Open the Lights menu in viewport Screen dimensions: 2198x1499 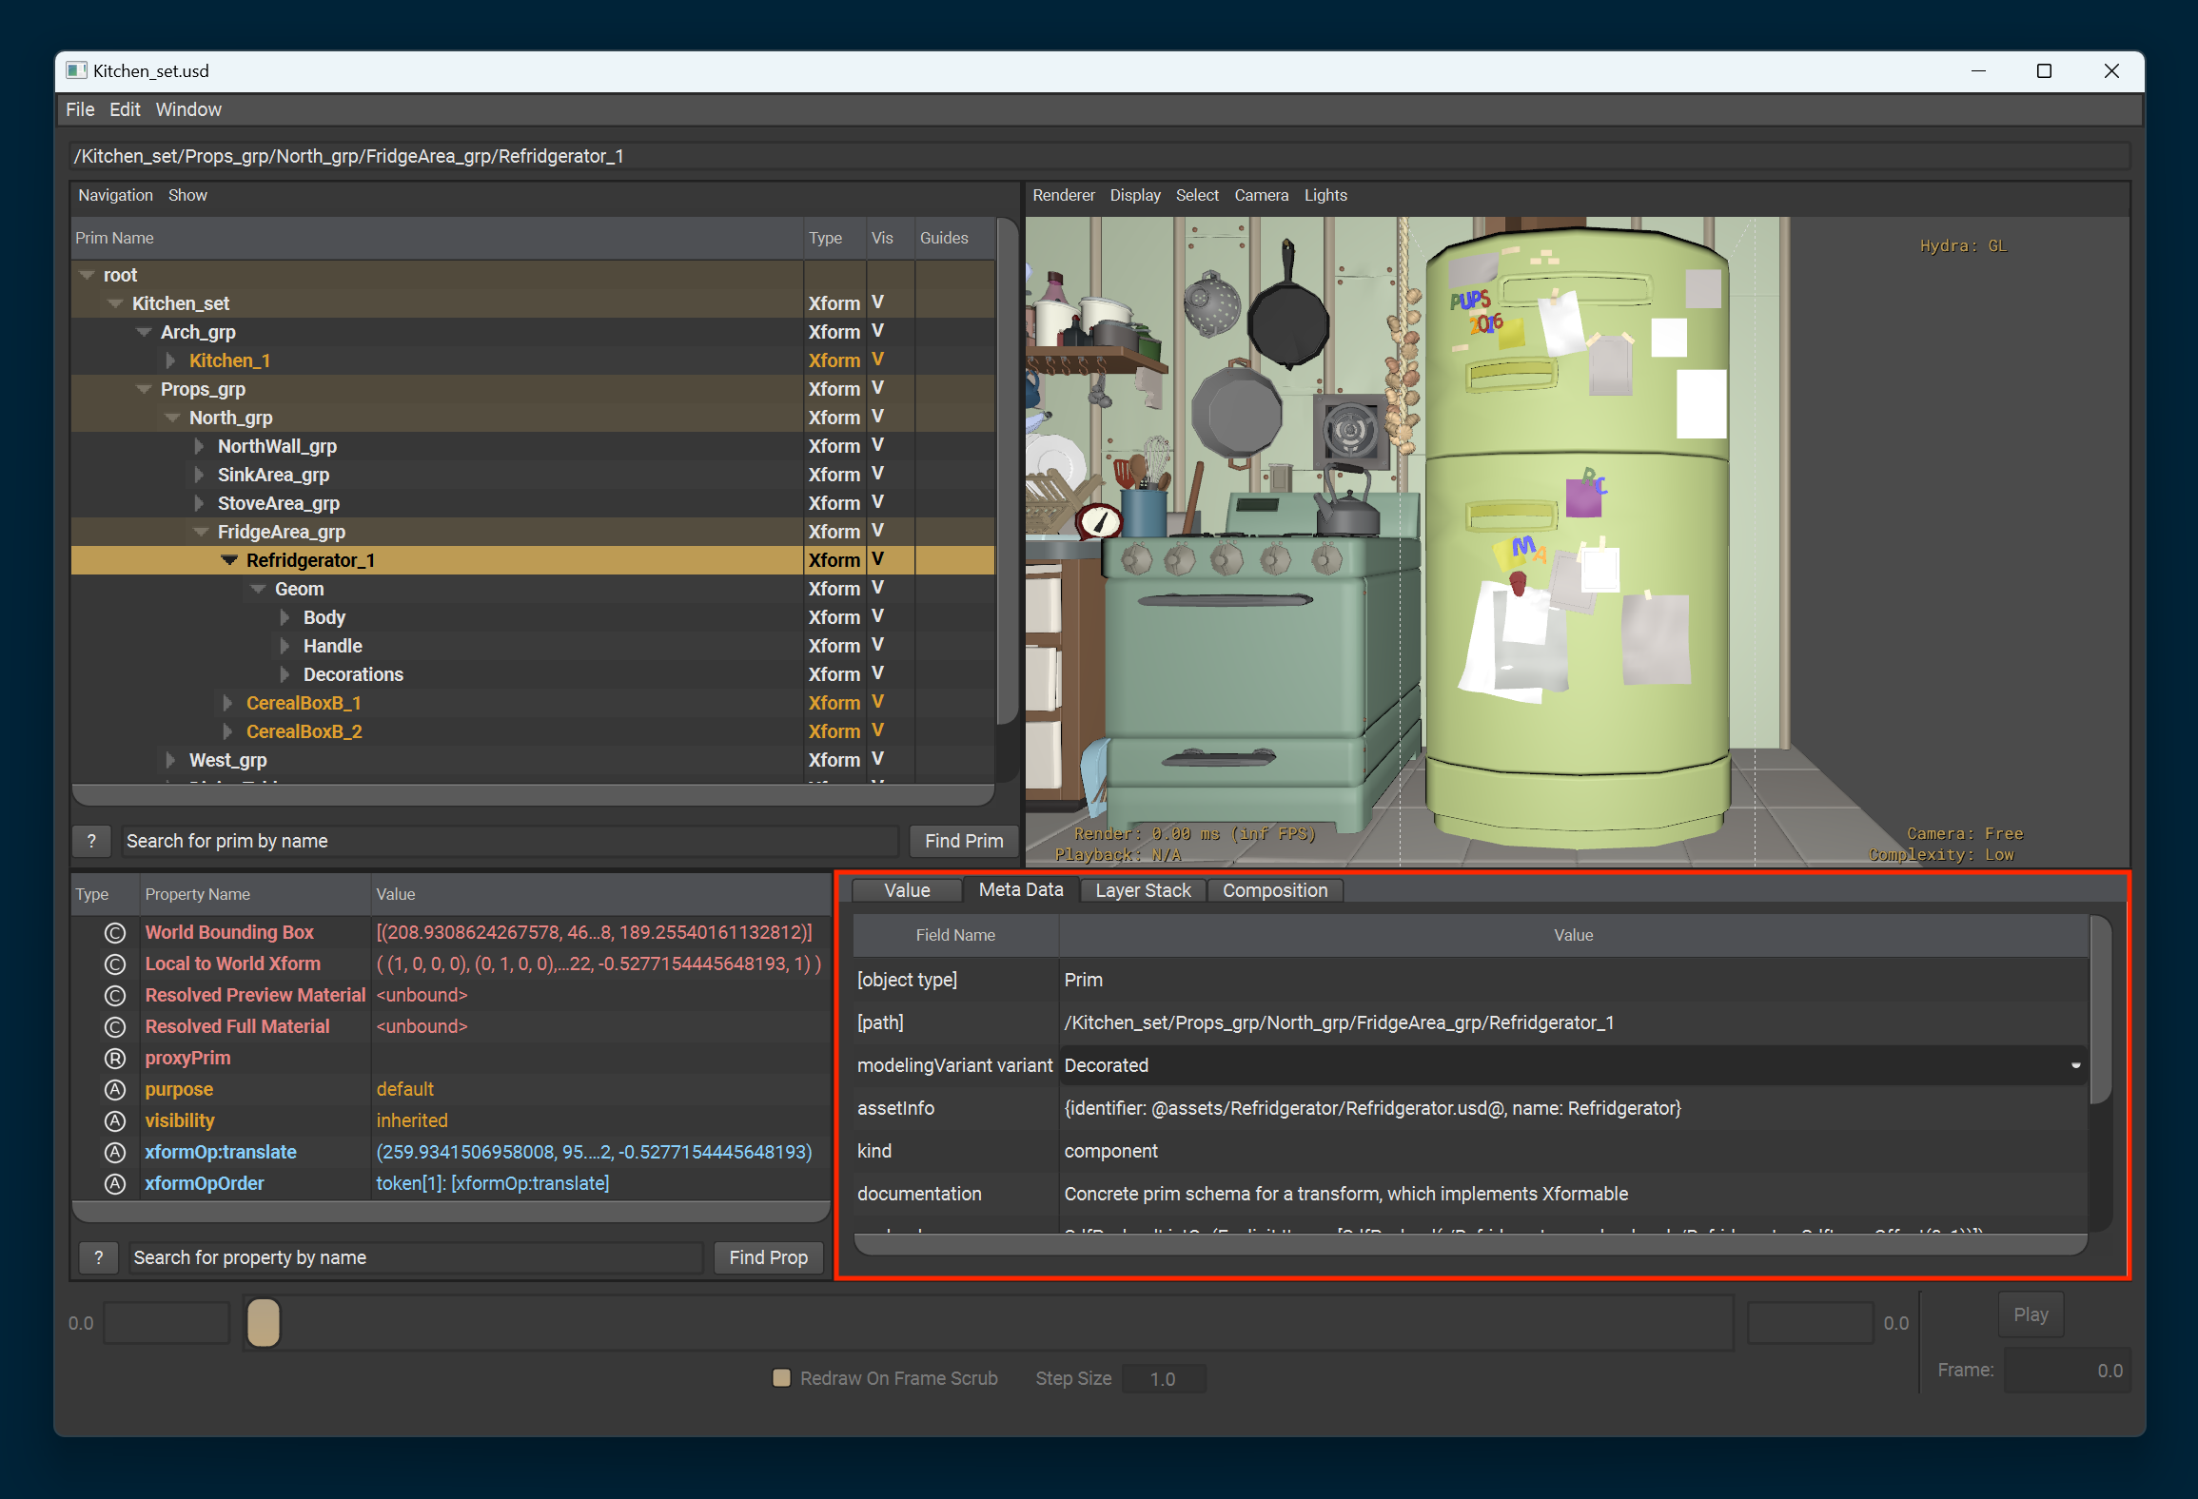pyautogui.click(x=1325, y=195)
